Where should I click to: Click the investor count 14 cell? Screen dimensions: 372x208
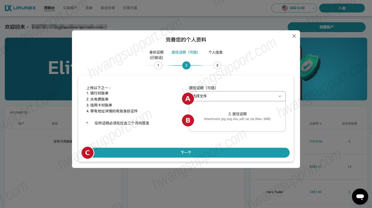point(349,167)
